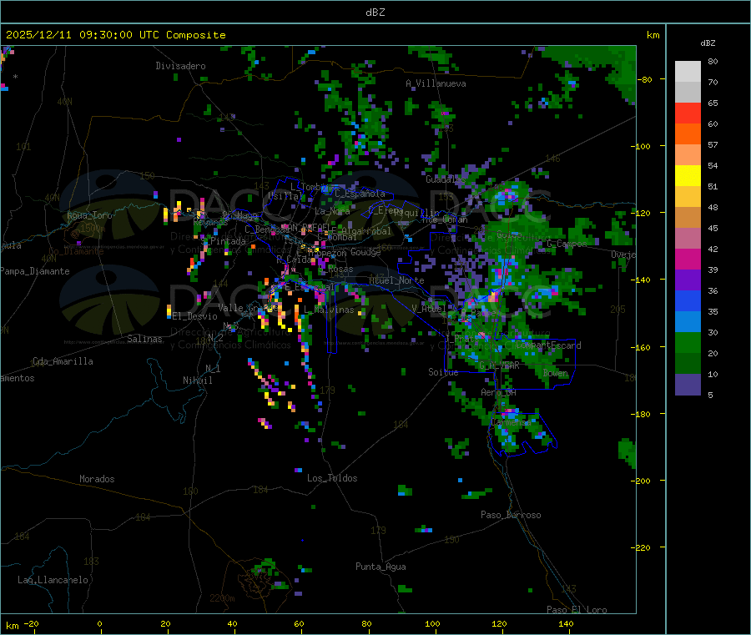
Task: Click the G_Campos label
Action: tap(567, 244)
